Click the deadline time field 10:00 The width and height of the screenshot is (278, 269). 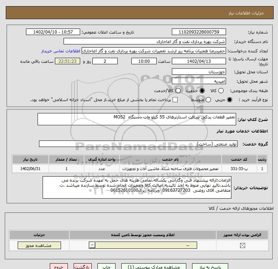click(x=144, y=61)
